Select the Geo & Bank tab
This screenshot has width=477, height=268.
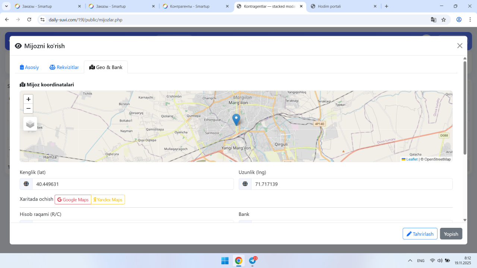tap(106, 67)
